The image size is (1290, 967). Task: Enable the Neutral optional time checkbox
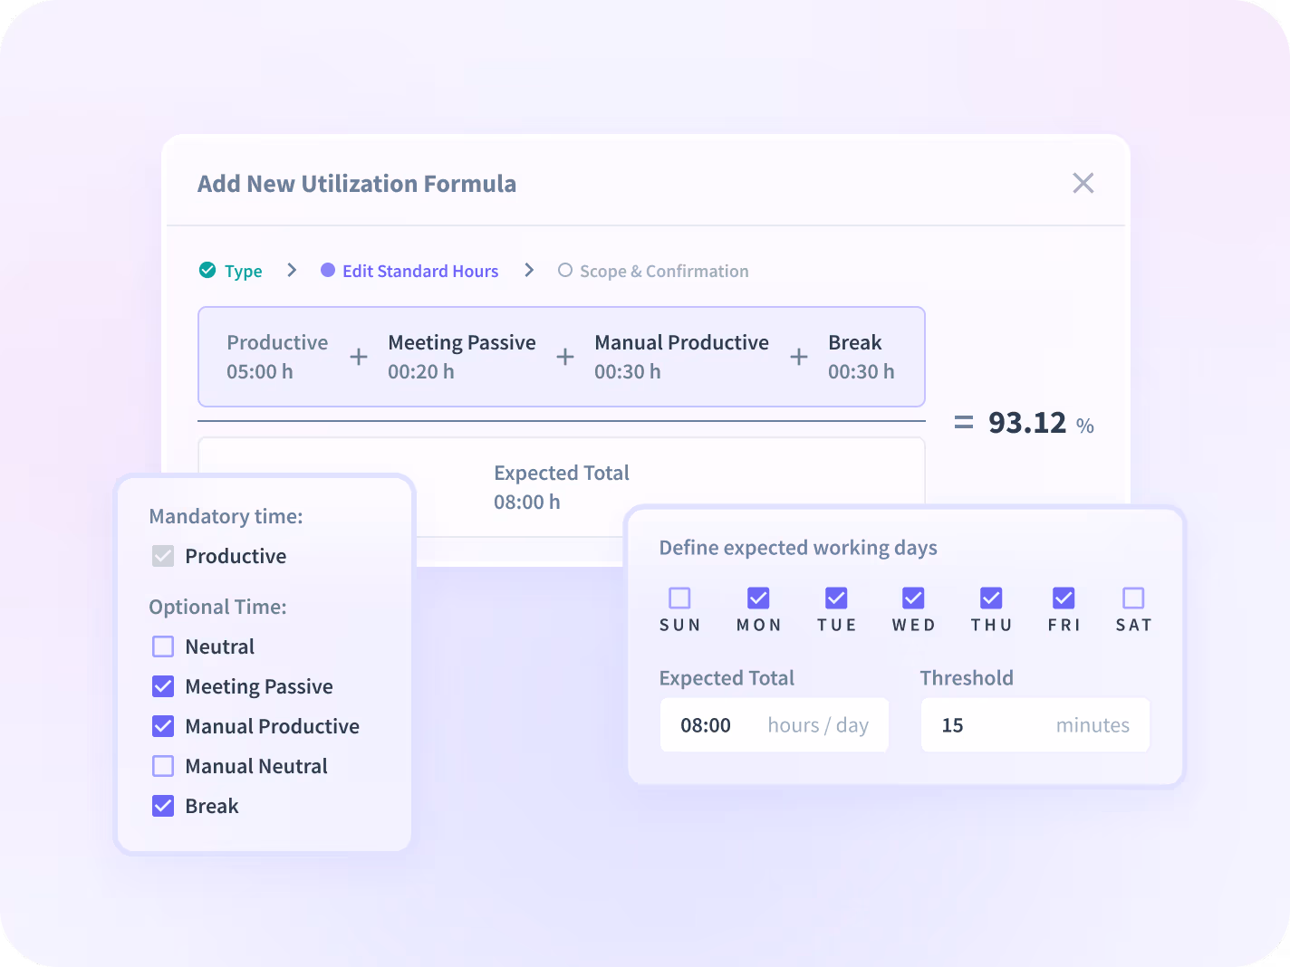point(163,646)
